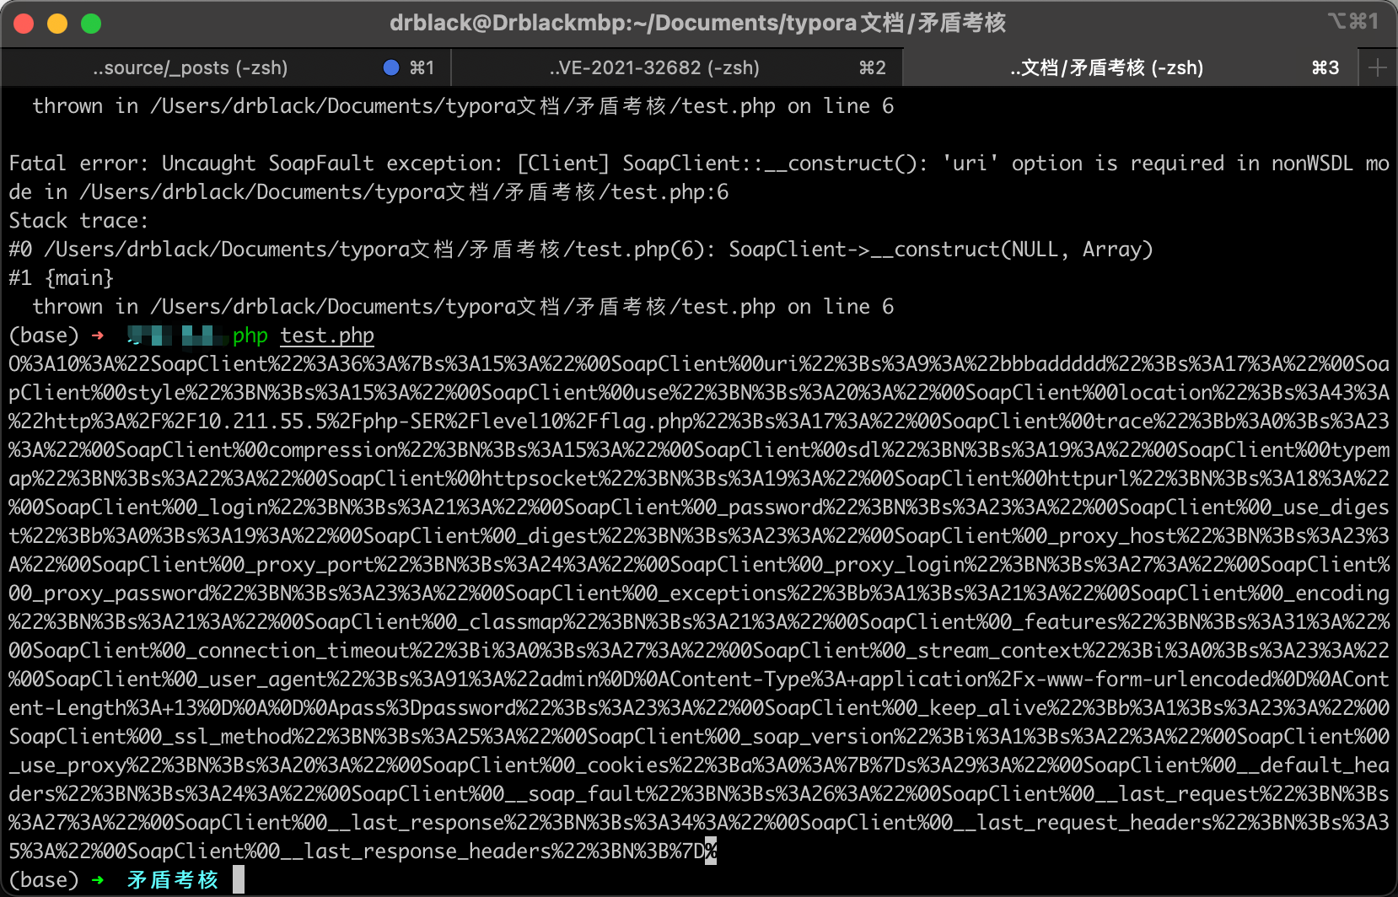Click the output line containing __last_response%22
The width and height of the screenshot is (1398, 897).
699,823
